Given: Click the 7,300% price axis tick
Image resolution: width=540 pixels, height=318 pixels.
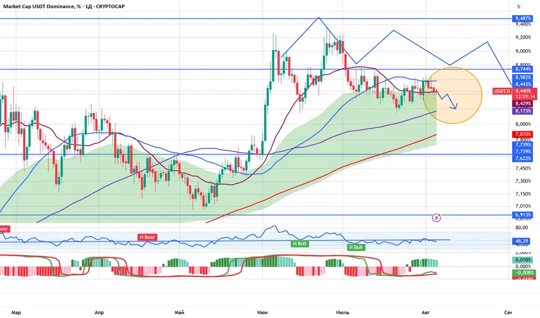Looking at the screenshot, I should click(523, 181).
